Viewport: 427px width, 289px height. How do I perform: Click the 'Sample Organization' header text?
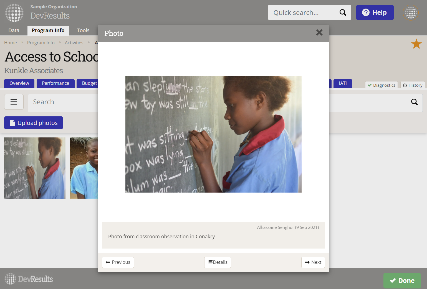click(54, 7)
